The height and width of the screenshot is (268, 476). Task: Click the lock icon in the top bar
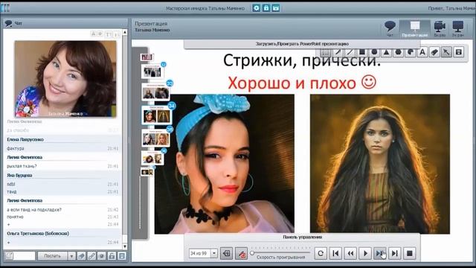pos(266,8)
